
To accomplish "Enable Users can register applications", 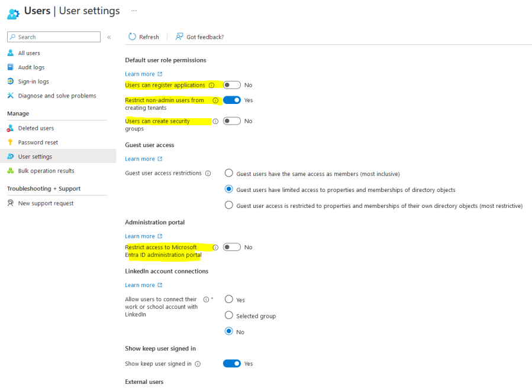I will click(231, 84).
